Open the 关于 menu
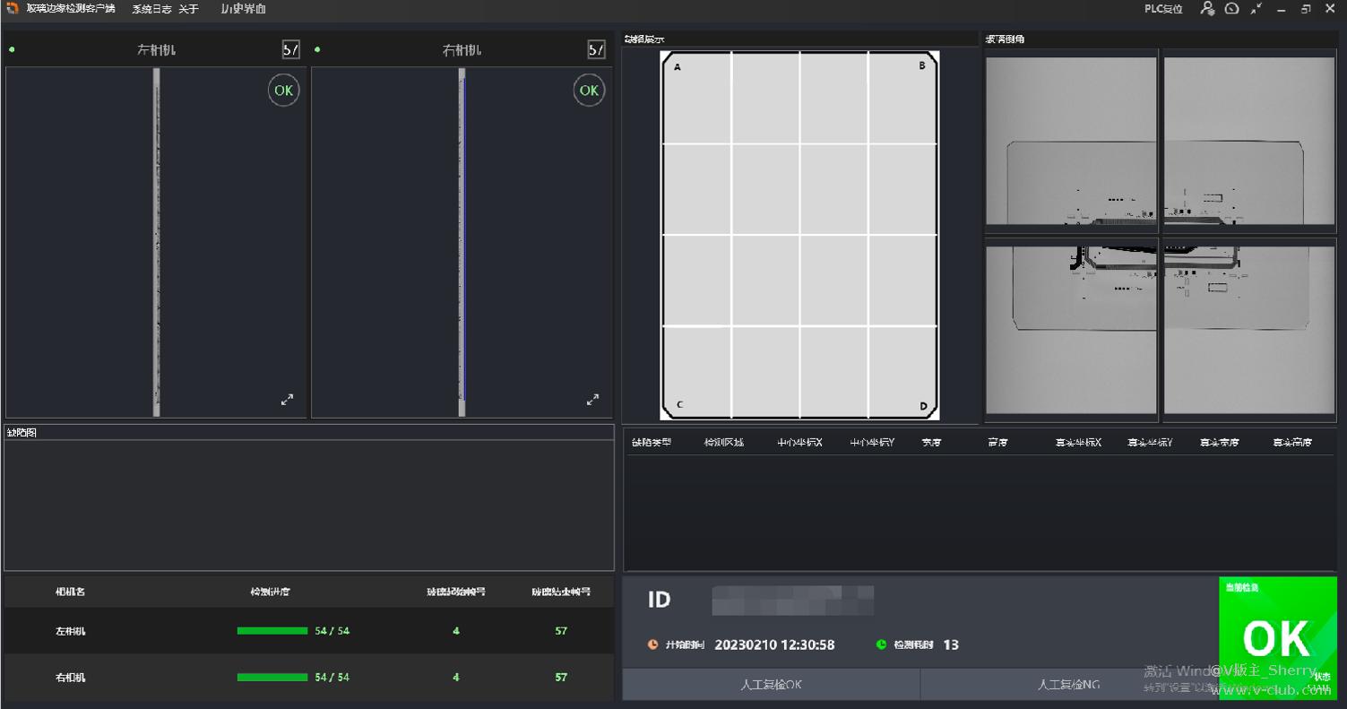The width and height of the screenshot is (1347, 709). coord(188,9)
